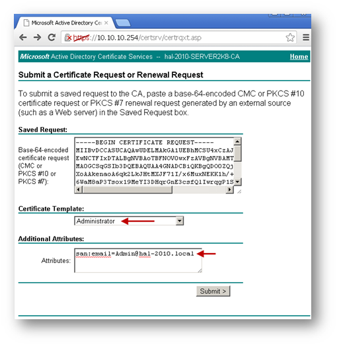Screen dimensions: 339x347
Task: Click the Saved Request scroll down arrow
Action: (x=237, y=182)
